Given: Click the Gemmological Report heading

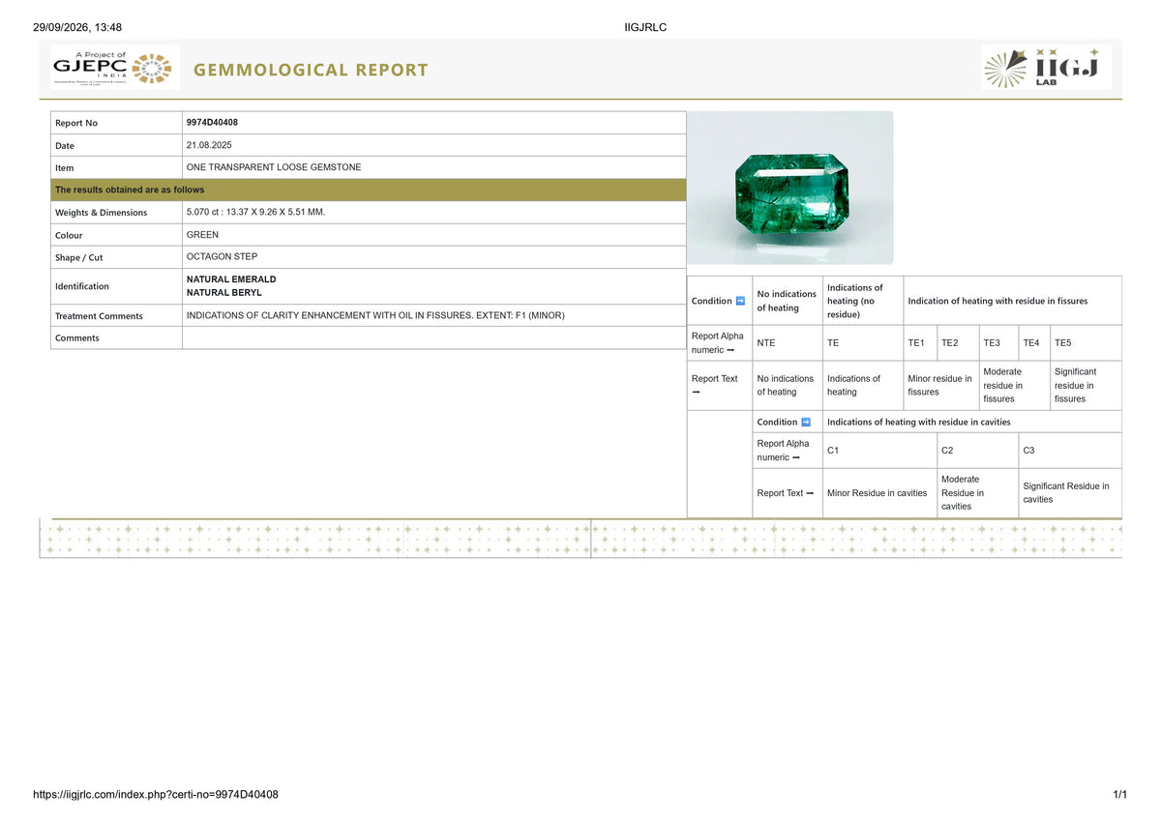Looking at the screenshot, I should pyautogui.click(x=311, y=70).
